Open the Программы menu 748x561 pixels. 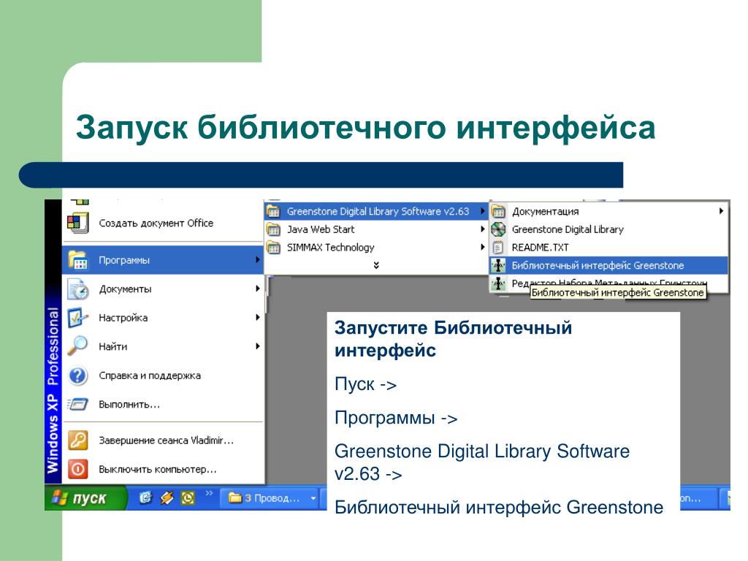(x=163, y=260)
